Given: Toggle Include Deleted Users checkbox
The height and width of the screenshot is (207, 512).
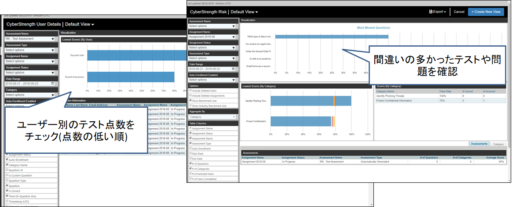Looking at the screenshot, I should pyautogui.click(x=191, y=90).
